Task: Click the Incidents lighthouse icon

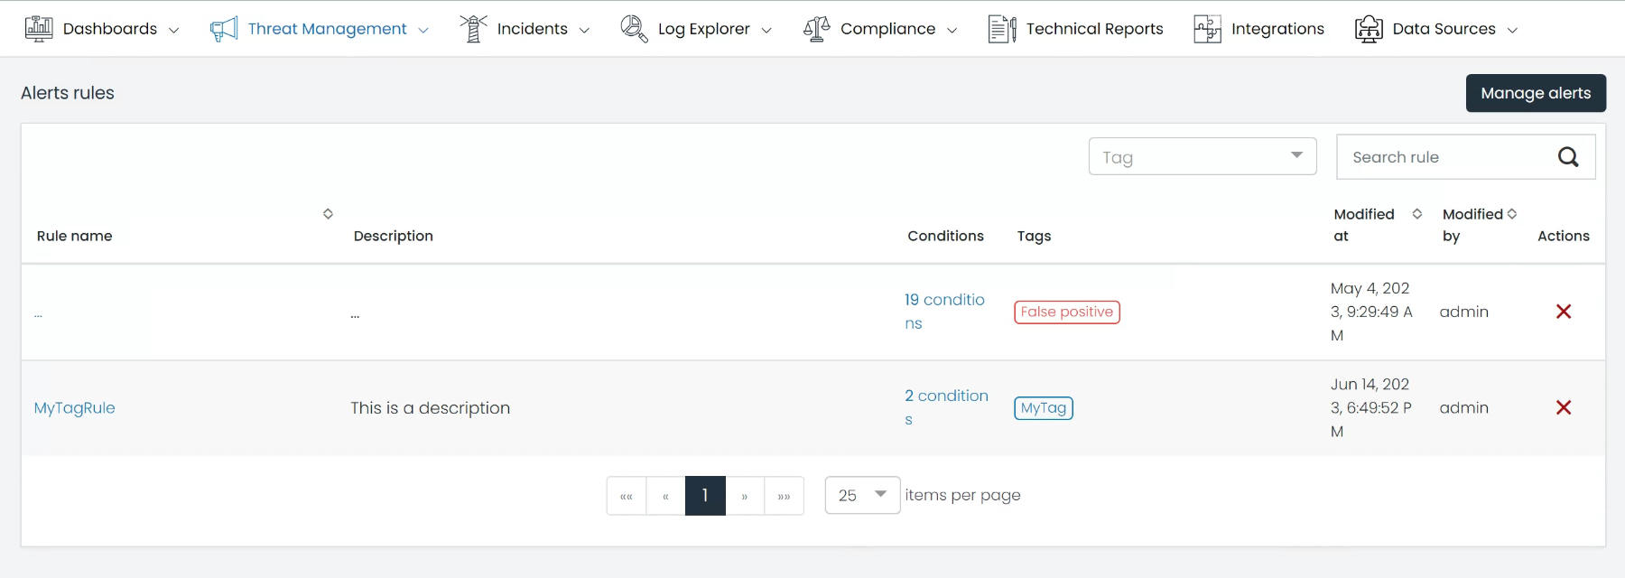Action: pos(473,29)
